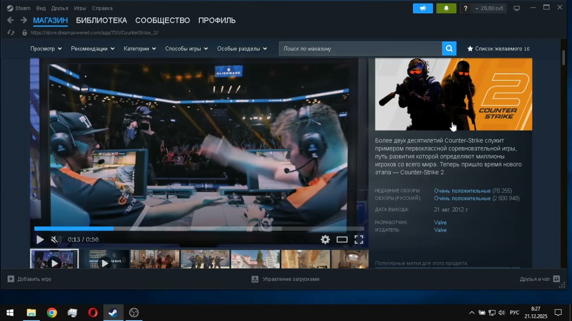The image size is (572, 321).
Task: Click the Add Game plus icon
Action: tap(11, 279)
